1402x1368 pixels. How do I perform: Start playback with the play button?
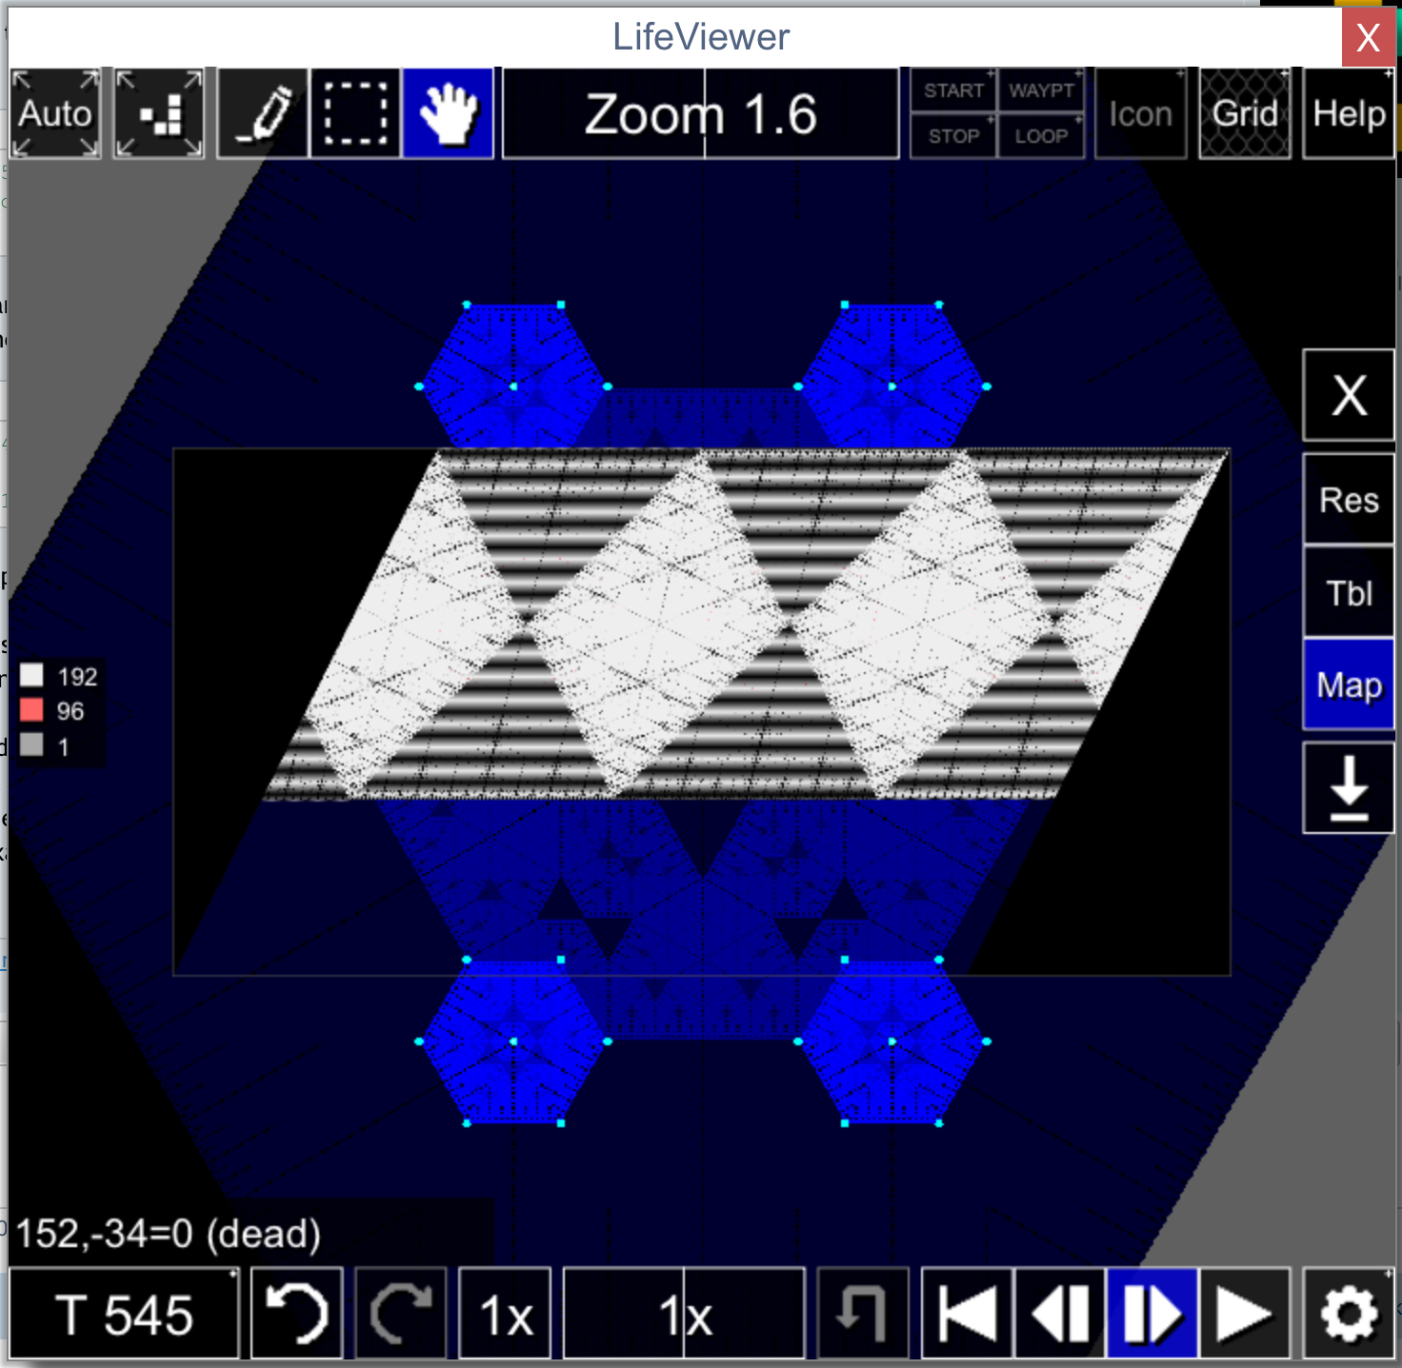[x=1244, y=1314]
